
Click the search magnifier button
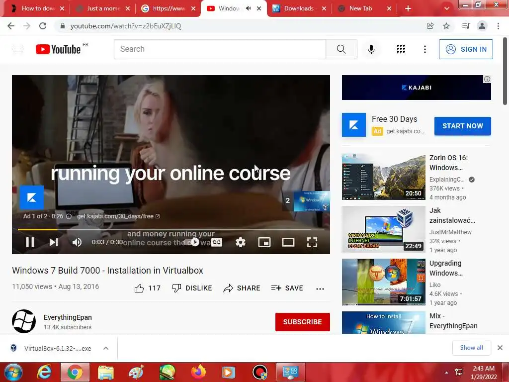(x=341, y=49)
